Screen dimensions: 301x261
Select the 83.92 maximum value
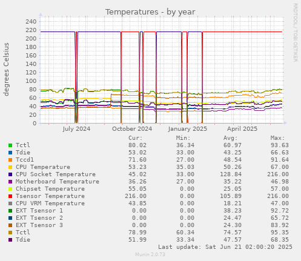point(280,225)
